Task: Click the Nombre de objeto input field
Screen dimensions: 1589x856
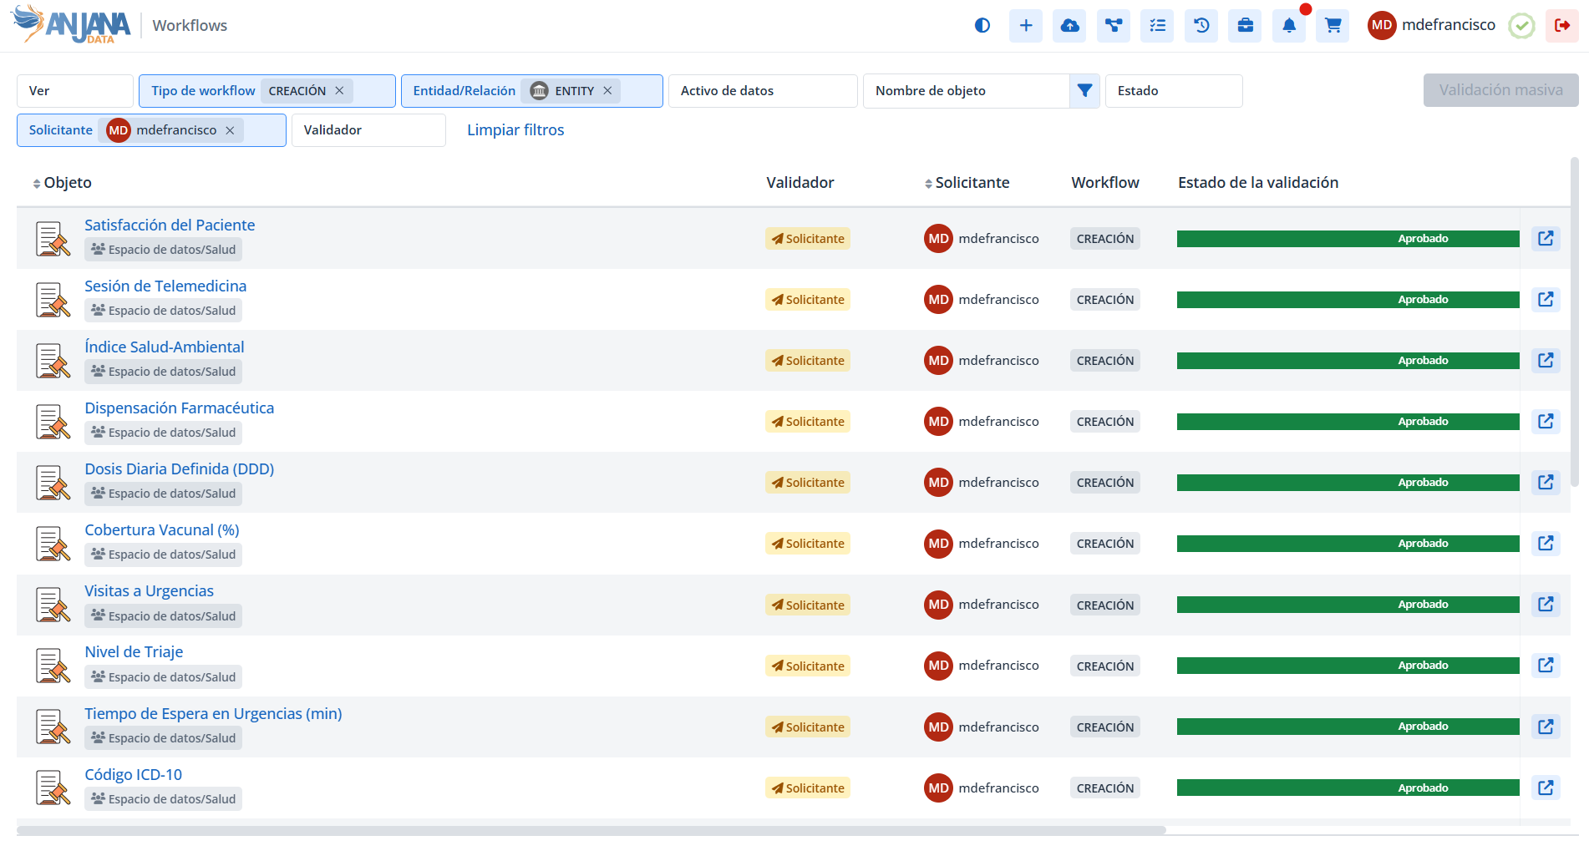Action: (x=965, y=91)
